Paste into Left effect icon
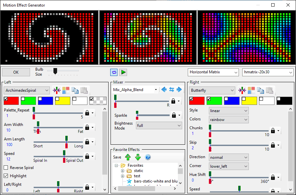296x195 pixels. 84,90
